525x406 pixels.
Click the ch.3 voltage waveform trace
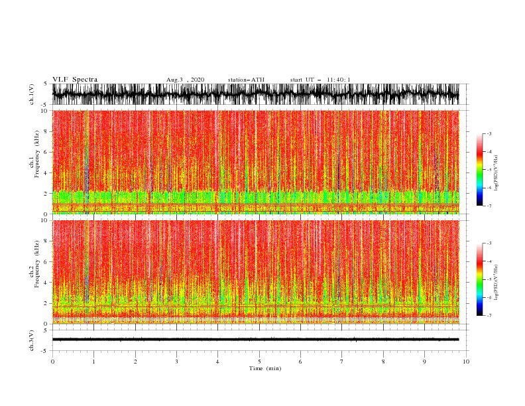[x=255, y=340]
